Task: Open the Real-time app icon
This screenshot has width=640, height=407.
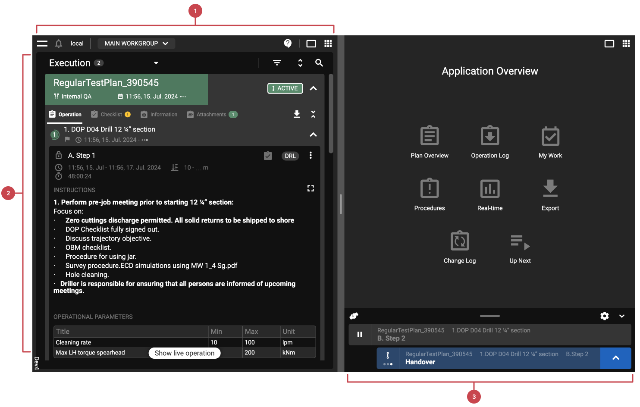Action: (x=489, y=194)
